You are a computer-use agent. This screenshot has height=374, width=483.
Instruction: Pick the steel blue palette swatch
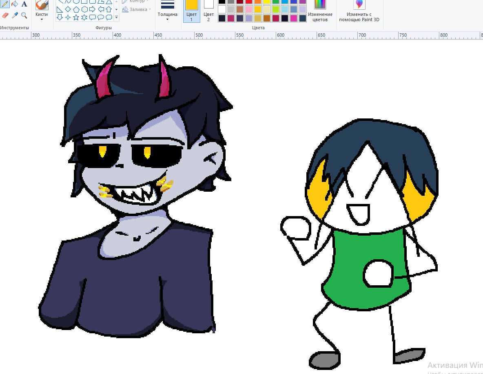pos(294,9)
